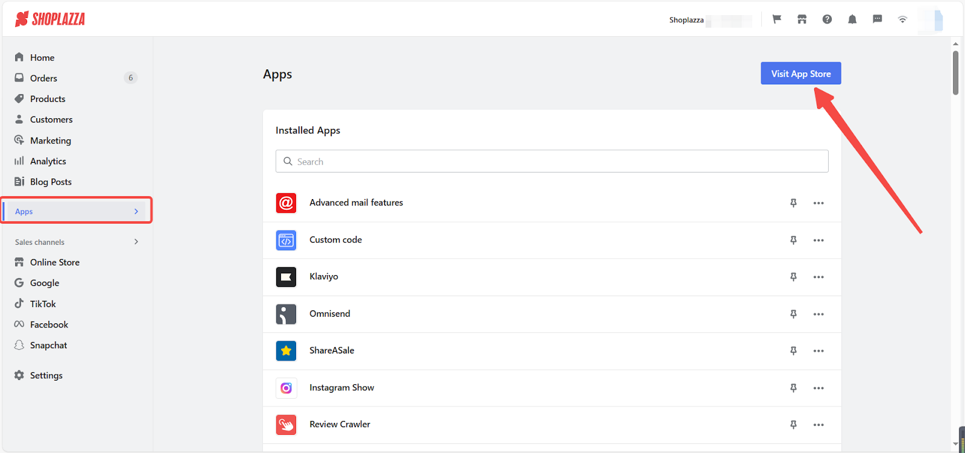Click the ShareASale star icon

pos(286,351)
